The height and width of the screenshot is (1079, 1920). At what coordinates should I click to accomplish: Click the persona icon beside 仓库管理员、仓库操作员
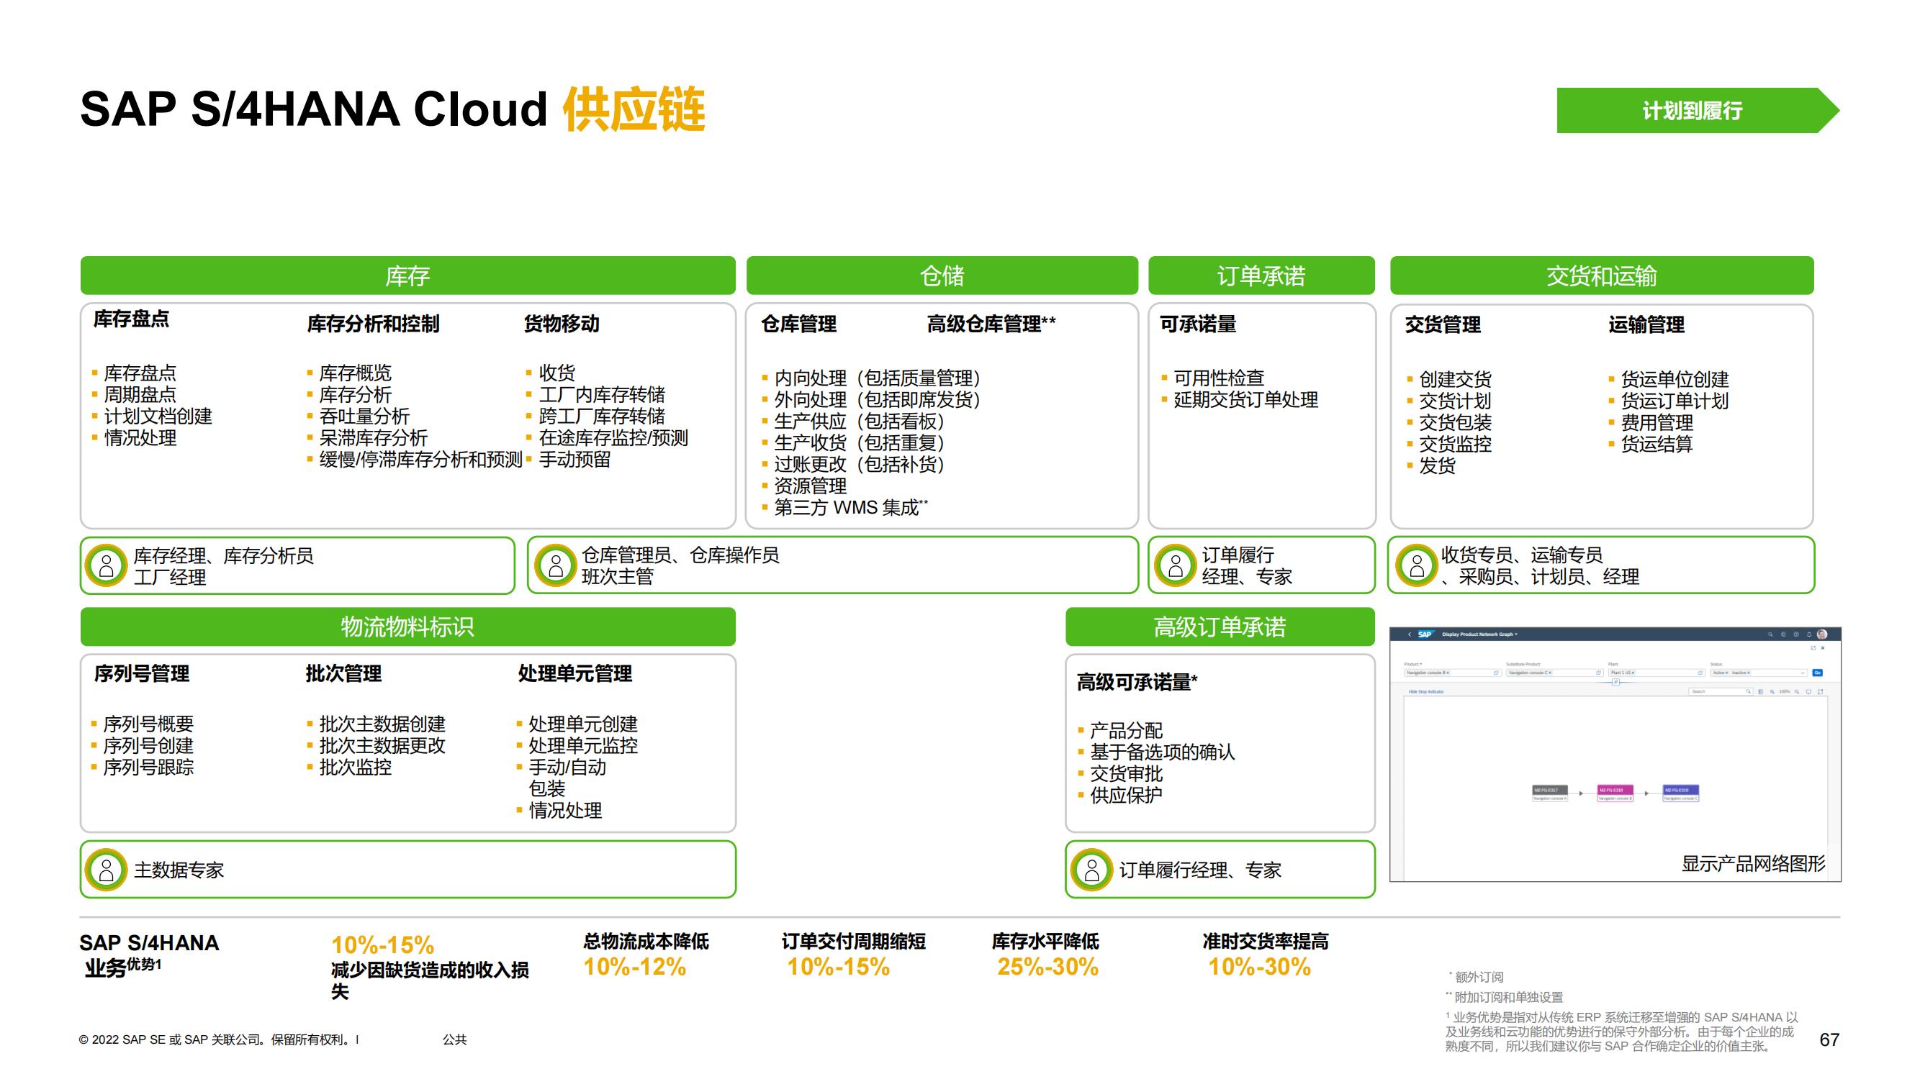point(555,565)
